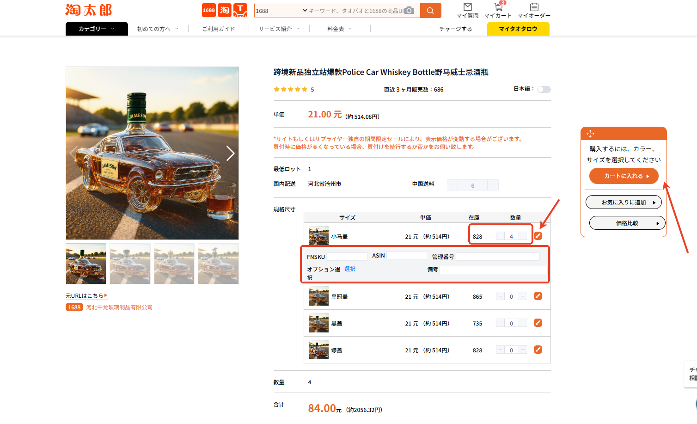Click お気に入りに追加 button

(x=624, y=203)
